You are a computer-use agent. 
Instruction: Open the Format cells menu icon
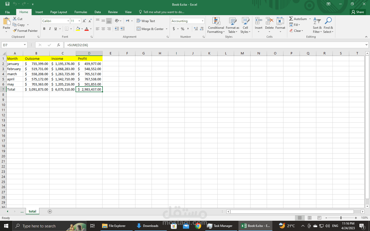tap(280, 21)
